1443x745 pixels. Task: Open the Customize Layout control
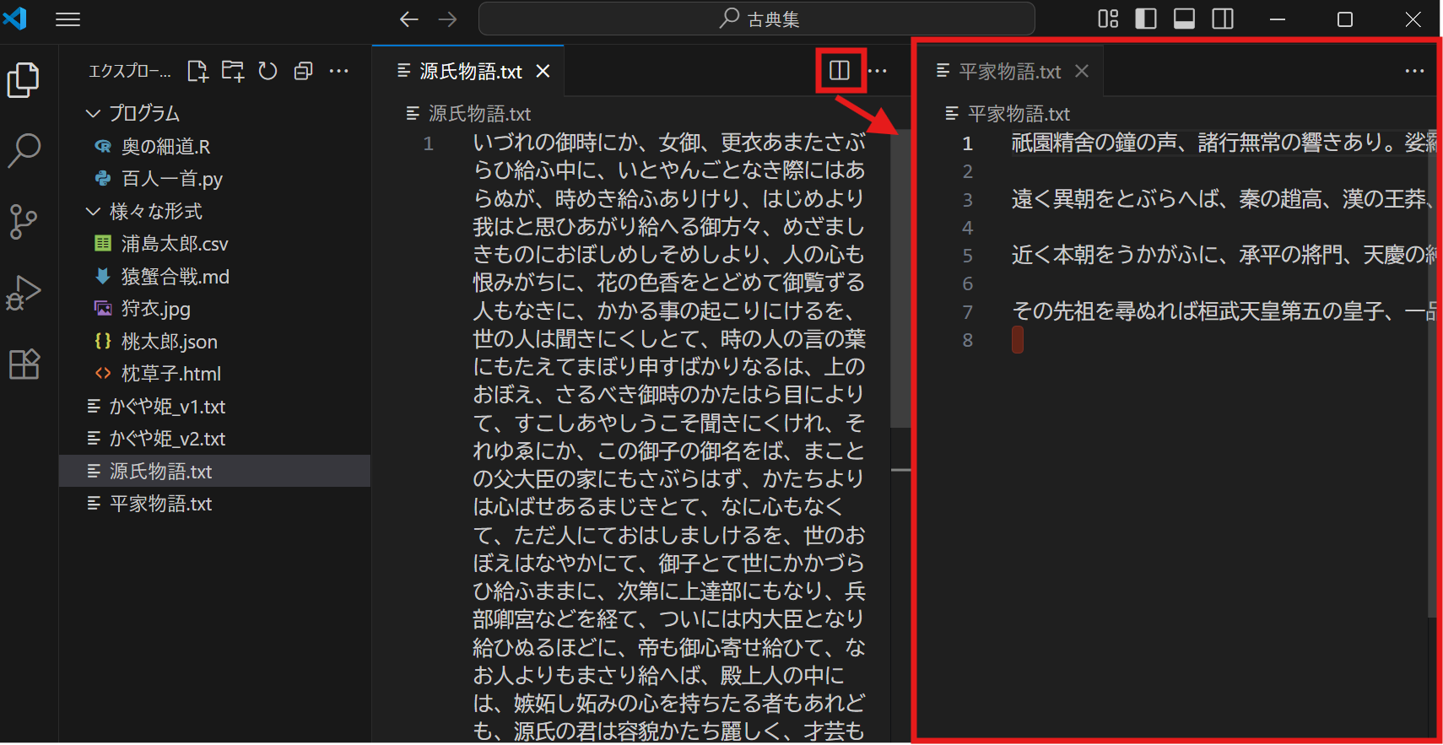point(1108,19)
